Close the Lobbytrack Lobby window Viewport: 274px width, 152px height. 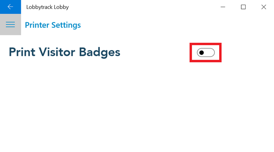(x=264, y=7)
